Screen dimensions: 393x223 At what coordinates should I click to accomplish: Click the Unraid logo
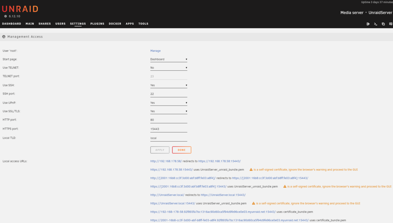(x=20, y=9)
